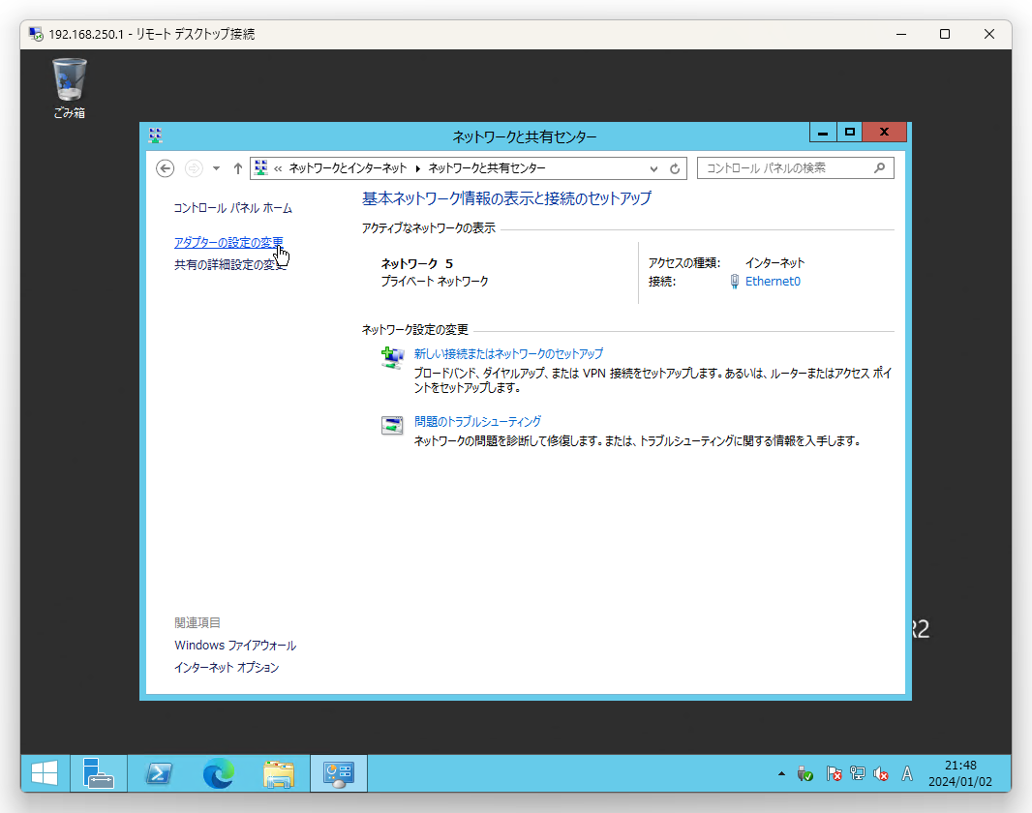Click the safely remove hardware tray icon
This screenshot has width=1032, height=813.
coord(804,774)
